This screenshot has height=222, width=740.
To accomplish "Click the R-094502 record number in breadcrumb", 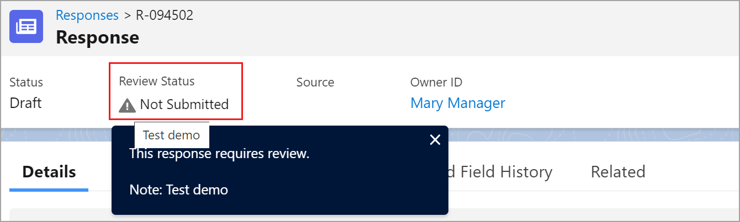I will pos(165,15).
